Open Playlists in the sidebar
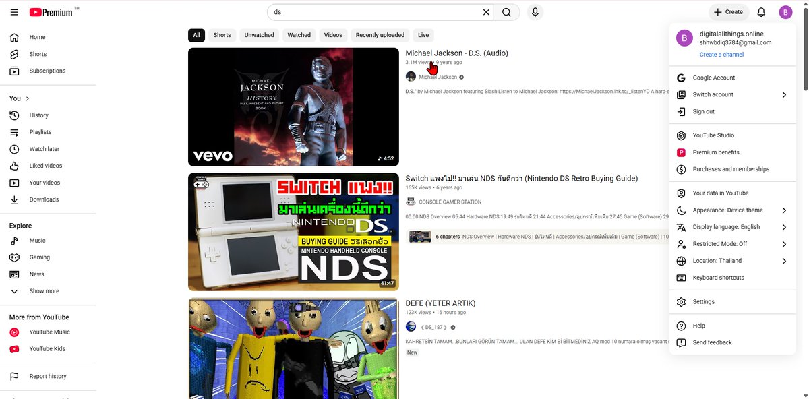The image size is (809, 399). [x=47, y=132]
